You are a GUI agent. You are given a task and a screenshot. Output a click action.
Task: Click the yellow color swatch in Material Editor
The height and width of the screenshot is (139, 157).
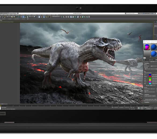click(x=150, y=80)
